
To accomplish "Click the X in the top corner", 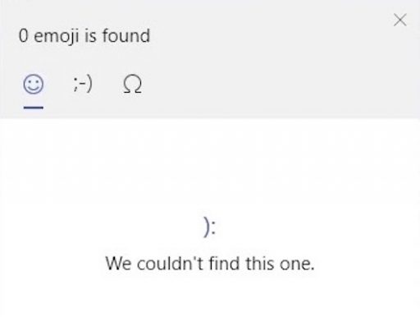I will coord(400,20).
